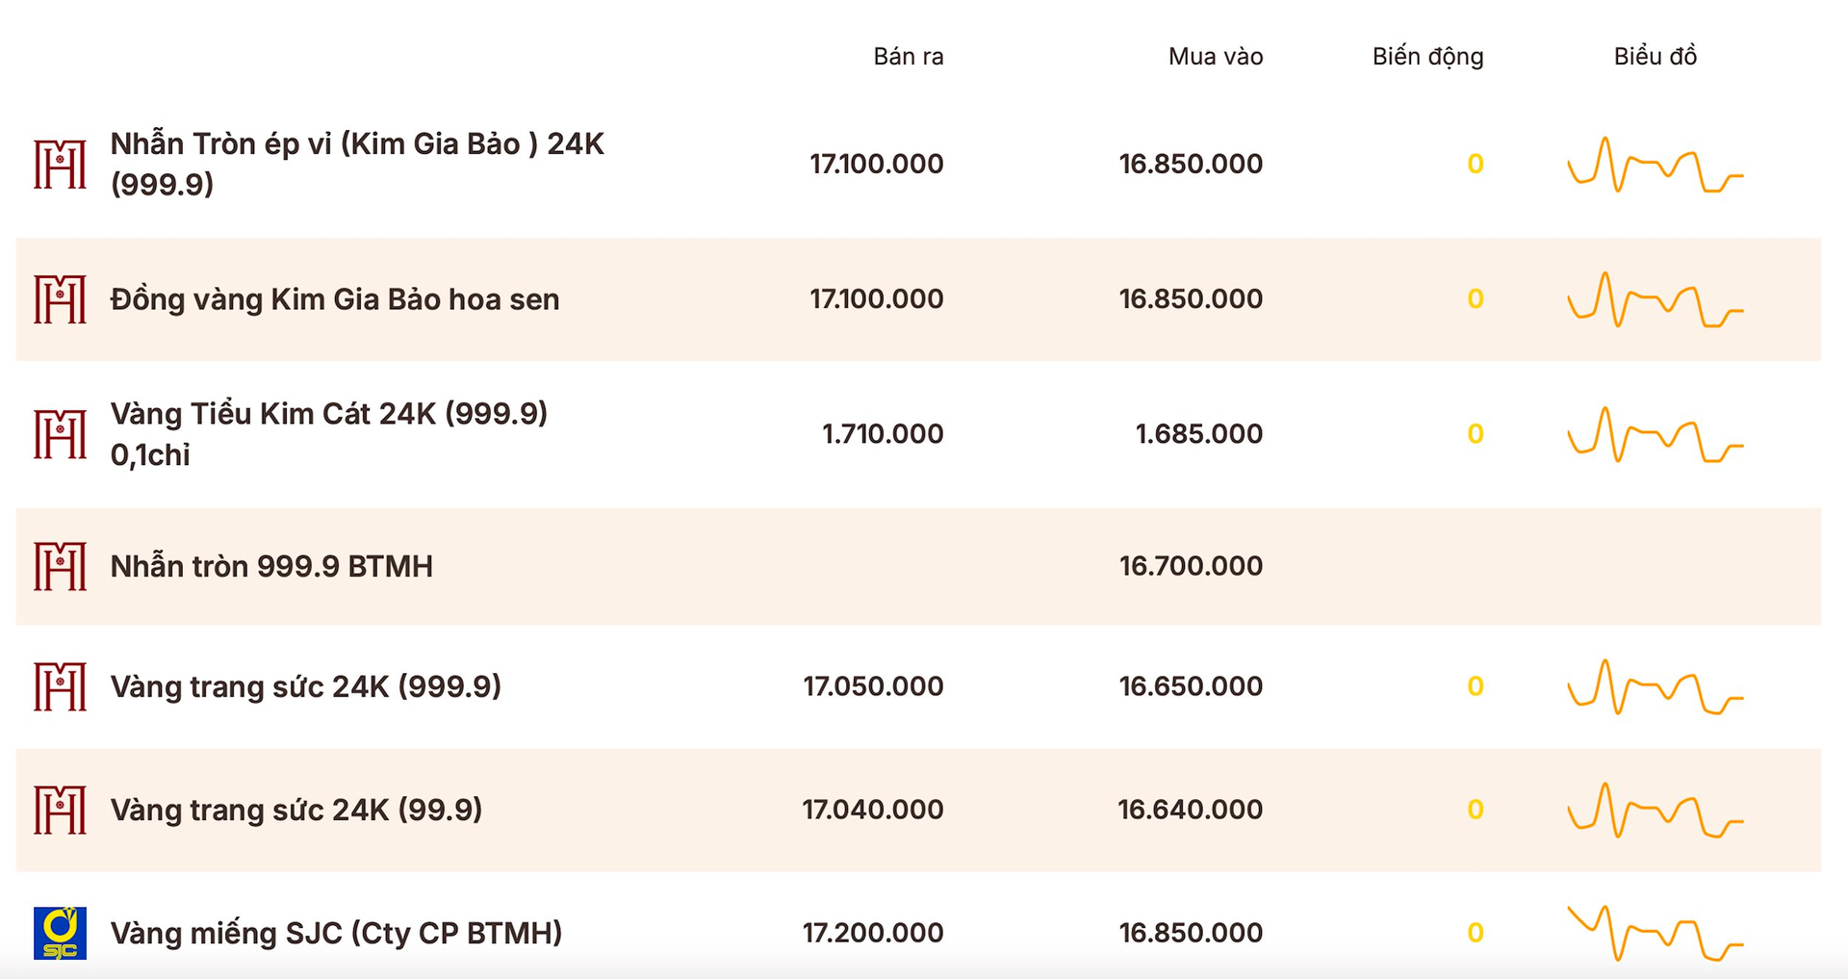Image resolution: width=1848 pixels, height=979 pixels.
Task: Open chart for Vàng trang sức 24K (99.9)
Action: (x=1655, y=811)
